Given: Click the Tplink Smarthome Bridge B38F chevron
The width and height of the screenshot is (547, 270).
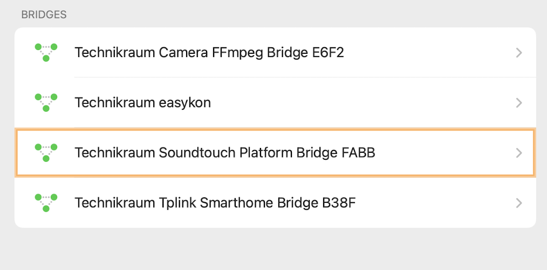Looking at the screenshot, I should [x=519, y=203].
